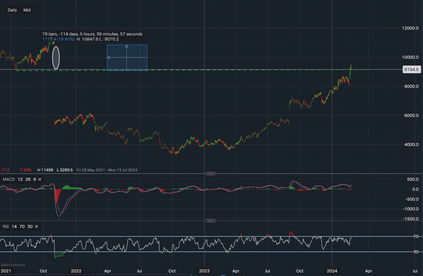This screenshot has height=276, width=423.
Task: Open the Daily timeframe dropdown
Action: [x=12, y=10]
